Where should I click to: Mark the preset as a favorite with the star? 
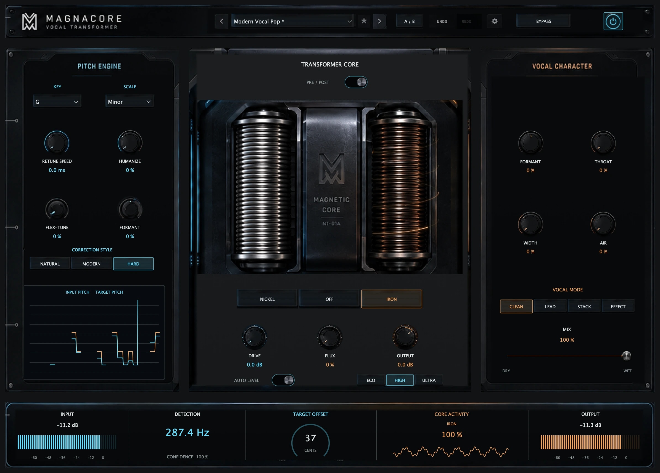coord(364,21)
